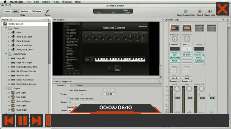Open the Apple menu

tap(5, 2)
